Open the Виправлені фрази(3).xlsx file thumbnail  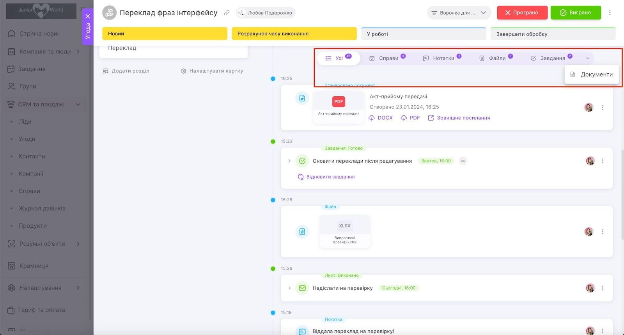345,232
